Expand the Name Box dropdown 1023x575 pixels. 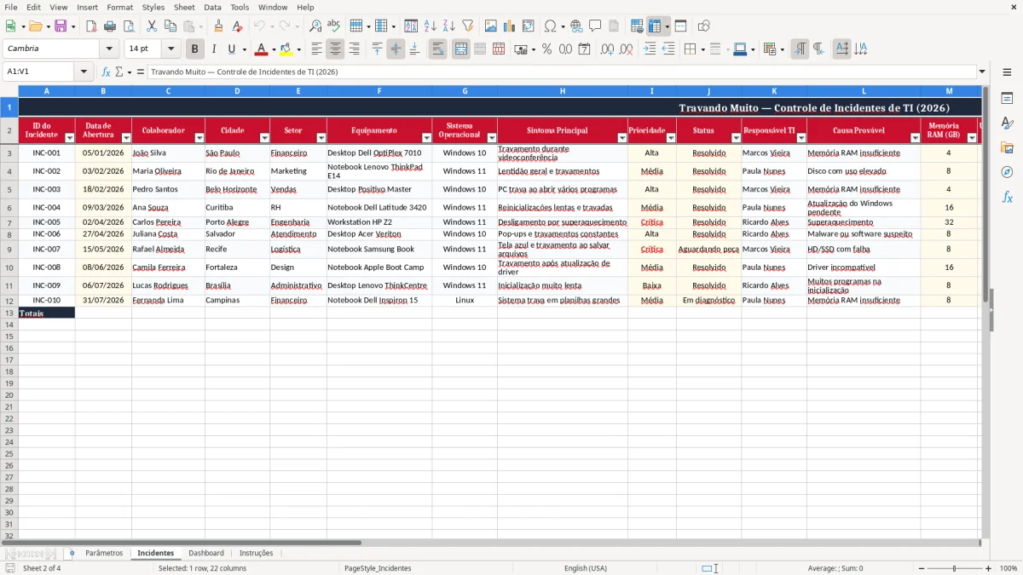point(84,72)
